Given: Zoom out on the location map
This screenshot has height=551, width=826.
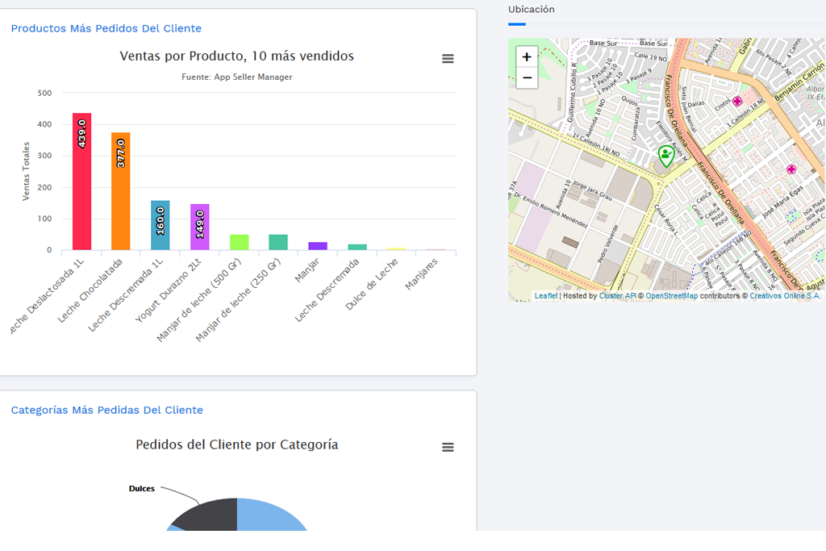Looking at the screenshot, I should tap(527, 78).
